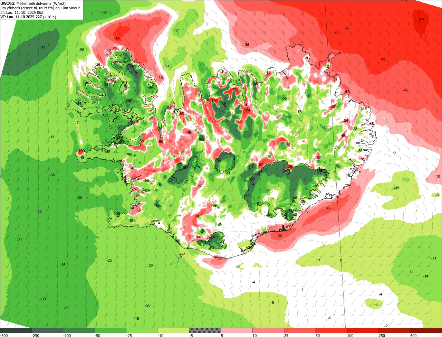Click the '-59' flux value on the map
The width and height of the screenshot is (442, 338).
click(146, 180)
